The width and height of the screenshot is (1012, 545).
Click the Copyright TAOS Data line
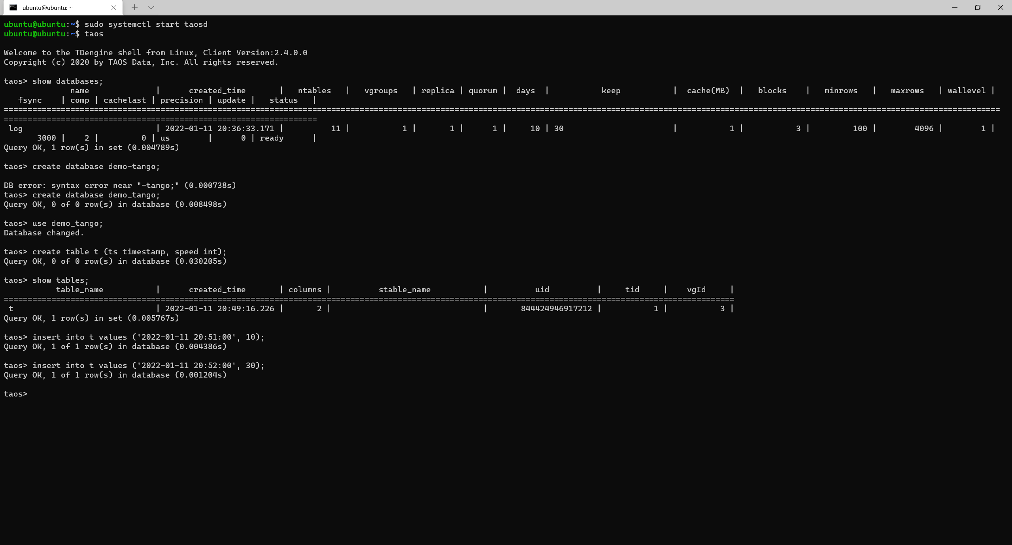(141, 62)
